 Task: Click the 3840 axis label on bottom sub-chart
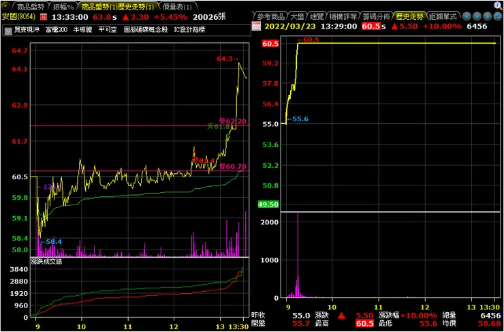tap(19, 269)
